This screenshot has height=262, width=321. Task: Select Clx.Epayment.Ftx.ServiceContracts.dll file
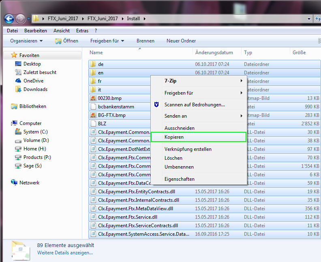pos(205,226)
